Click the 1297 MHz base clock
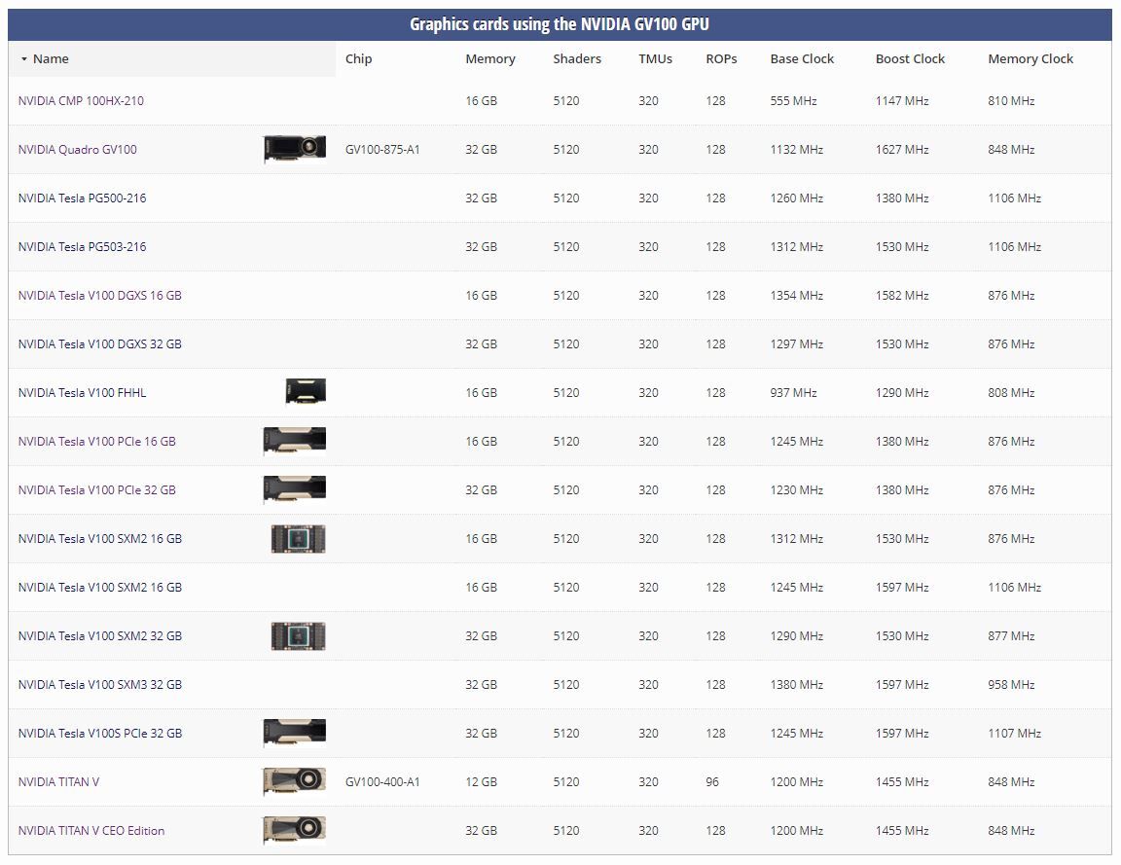This screenshot has height=865, width=1121. tap(796, 343)
